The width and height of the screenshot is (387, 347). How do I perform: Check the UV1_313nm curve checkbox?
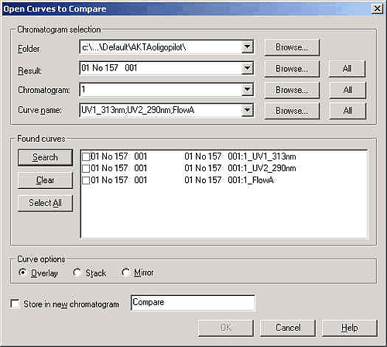click(x=86, y=156)
